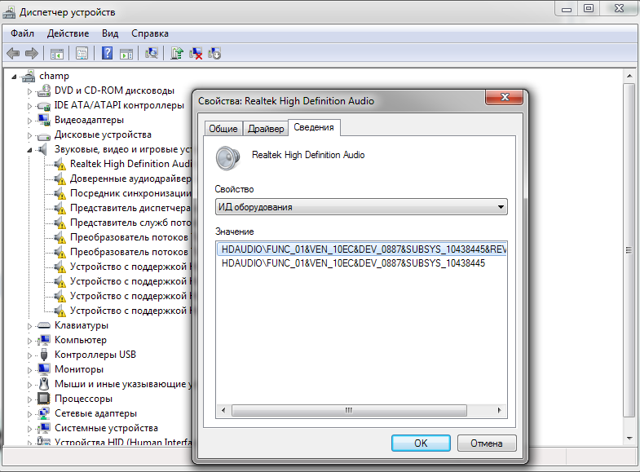640x472 pixels.
Task: Click Realtek High Definition Audio warning icon in tree
Action: [60, 165]
